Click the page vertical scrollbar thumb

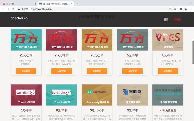pos(193,52)
